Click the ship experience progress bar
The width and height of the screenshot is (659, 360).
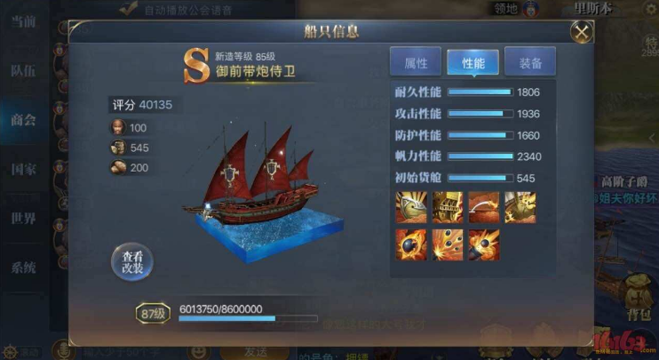[248, 318]
